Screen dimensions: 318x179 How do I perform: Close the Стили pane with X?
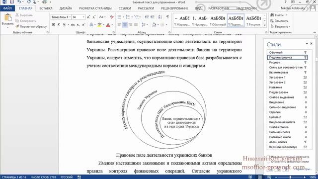(312, 43)
